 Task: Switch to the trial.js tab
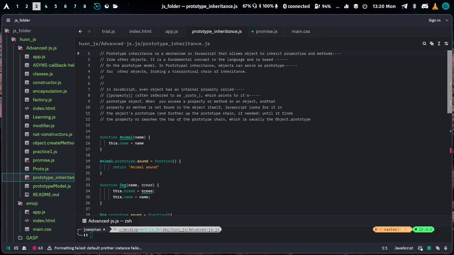pos(109,31)
